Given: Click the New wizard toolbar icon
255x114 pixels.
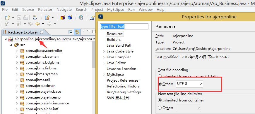Looking at the screenshot, I should point(7,17).
